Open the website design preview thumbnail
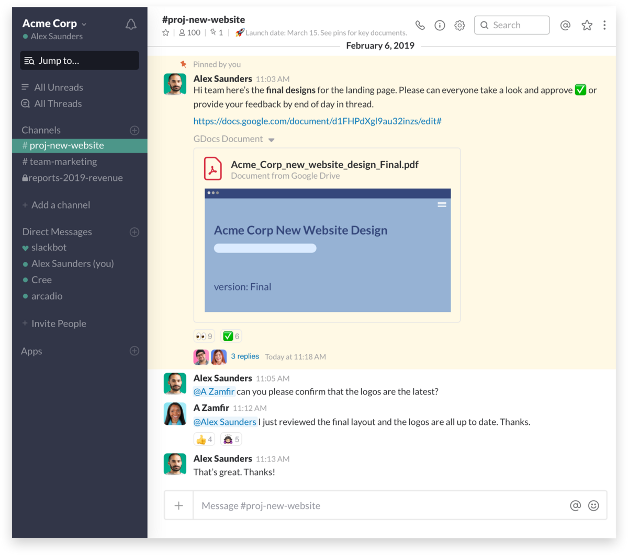The height and width of the screenshot is (555, 628). click(328, 250)
